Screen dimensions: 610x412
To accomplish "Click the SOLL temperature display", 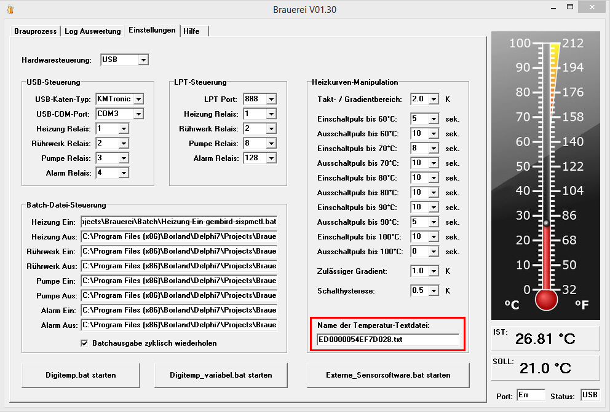I will pos(545,368).
